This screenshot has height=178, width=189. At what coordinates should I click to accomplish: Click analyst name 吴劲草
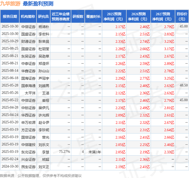(44, 56)
